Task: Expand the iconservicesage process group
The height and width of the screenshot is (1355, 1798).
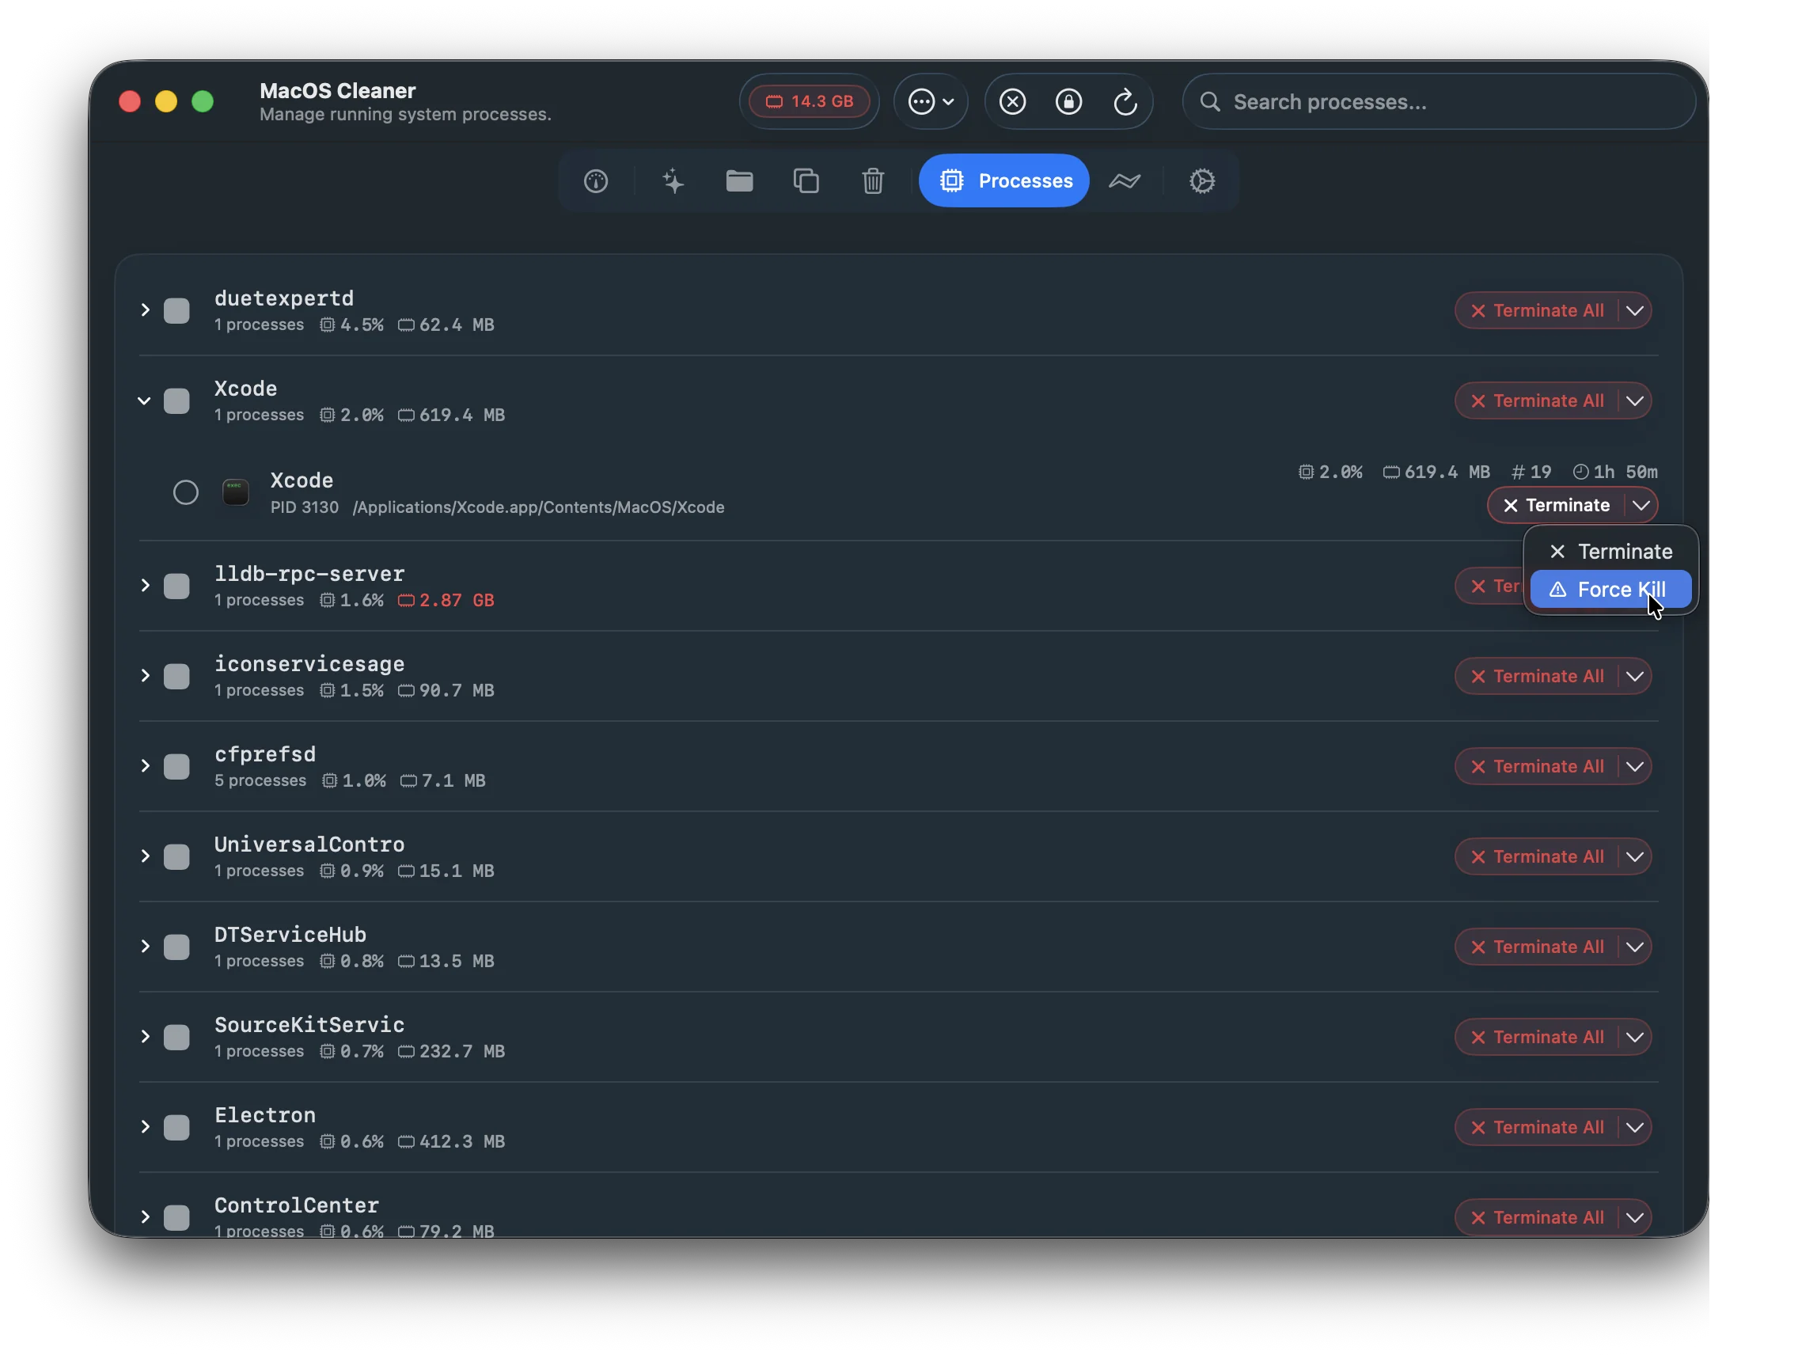Action: 145,676
